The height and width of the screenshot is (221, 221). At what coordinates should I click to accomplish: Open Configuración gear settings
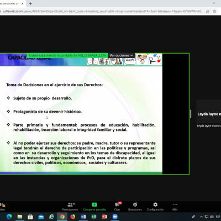click(x=155, y=207)
